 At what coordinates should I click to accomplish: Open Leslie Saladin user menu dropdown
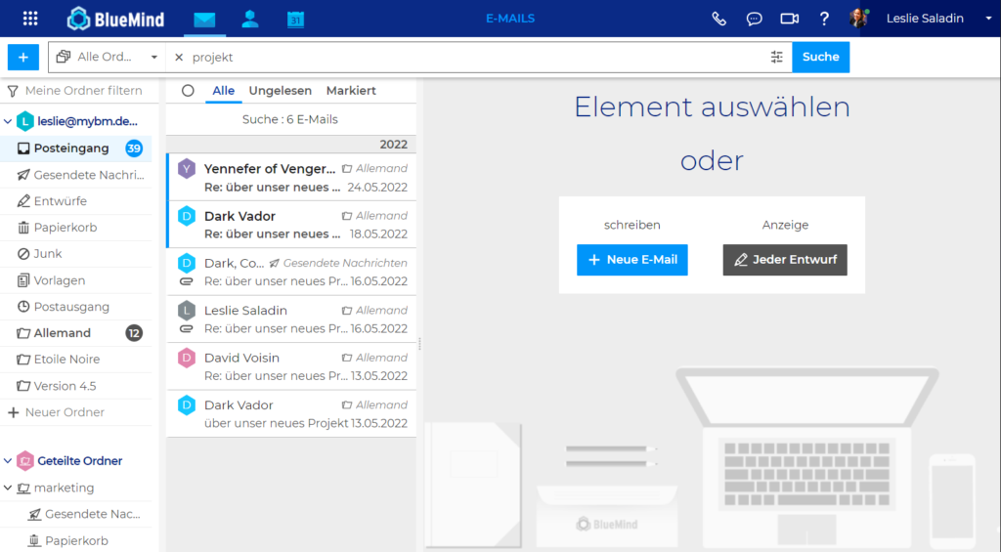[x=986, y=19]
